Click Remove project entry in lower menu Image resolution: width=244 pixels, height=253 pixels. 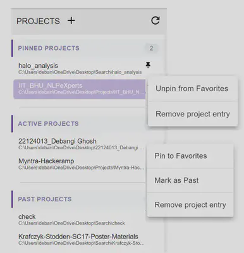190,205
